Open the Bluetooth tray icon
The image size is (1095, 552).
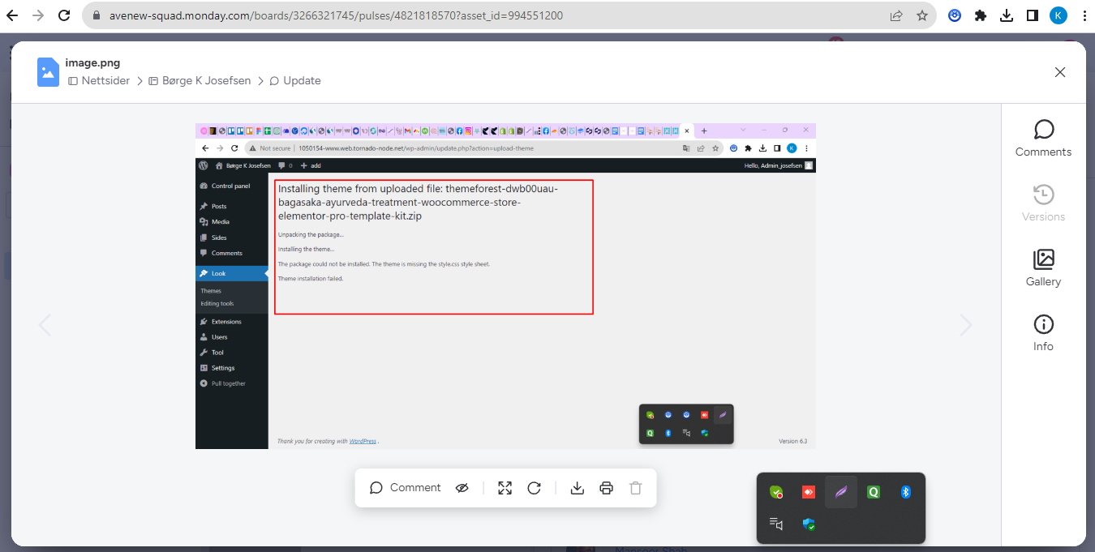tap(906, 492)
